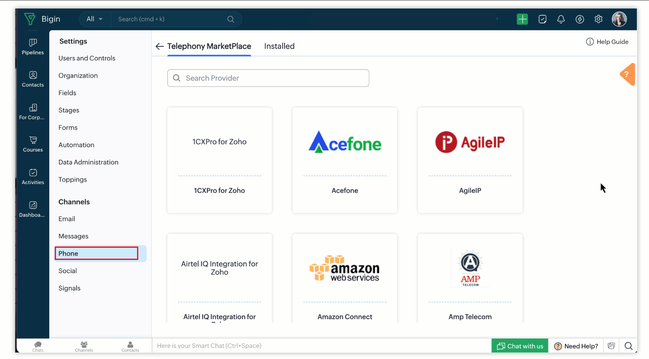This screenshot has width=649, height=359.
Task: Open Contacts in bottom bar
Action: 130,346
